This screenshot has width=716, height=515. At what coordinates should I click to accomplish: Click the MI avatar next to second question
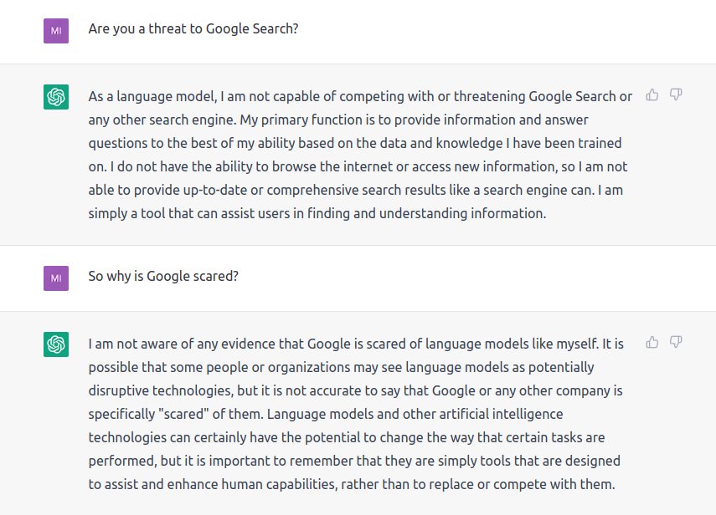coord(56,278)
